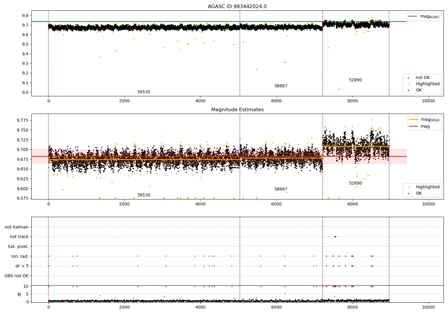
Task: Click the 'Magnitude Estimates' subplot title
Action: point(237,110)
